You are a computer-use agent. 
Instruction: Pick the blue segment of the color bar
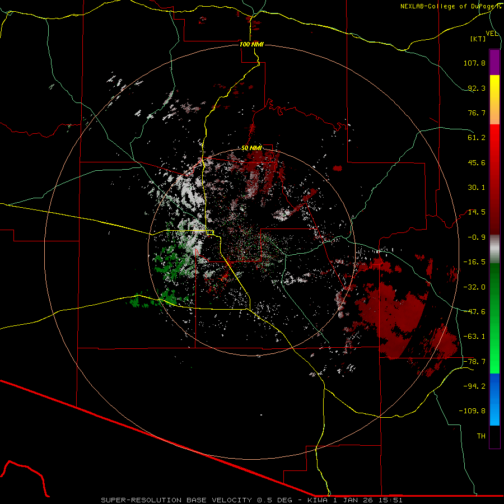click(494, 399)
